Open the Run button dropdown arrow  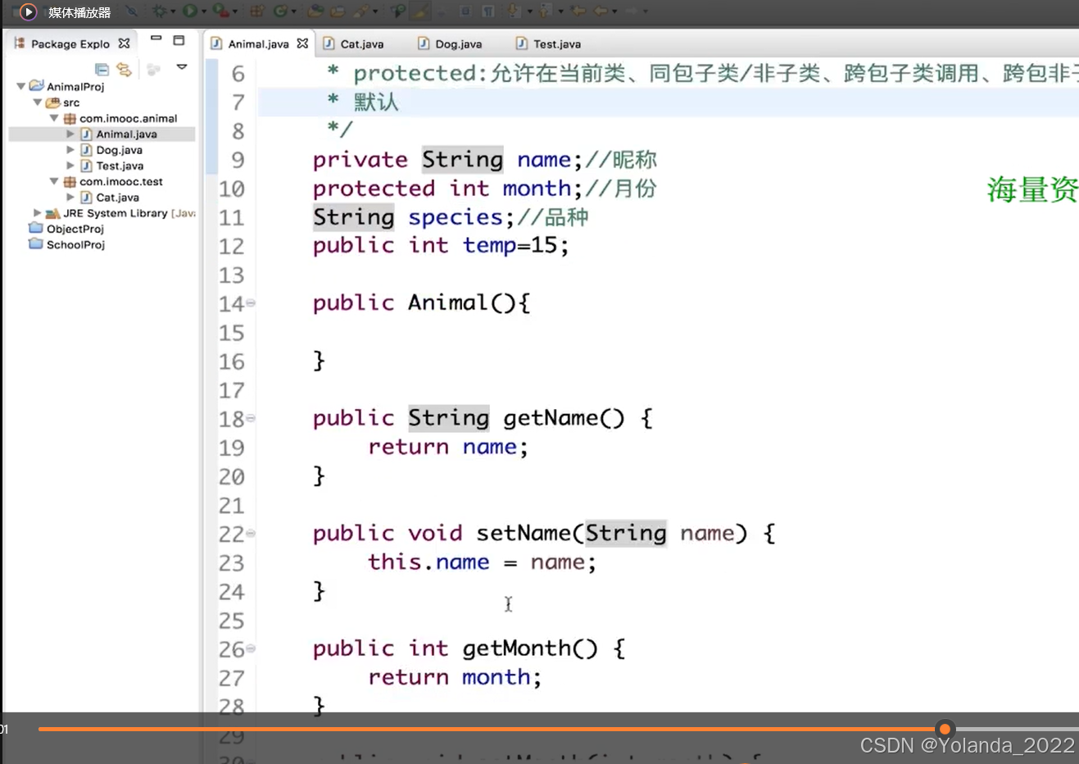[x=203, y=11]
